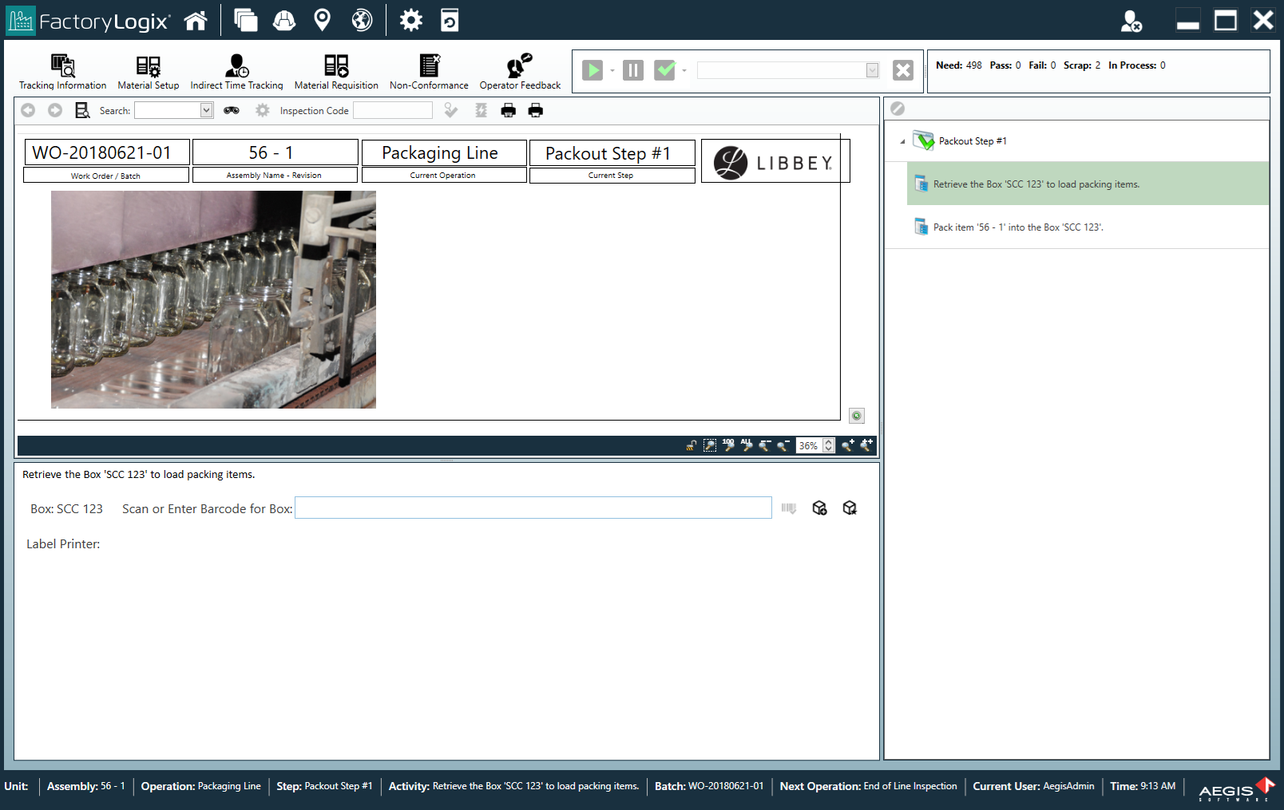Open the gear settings in title bar

pos(410,21)
